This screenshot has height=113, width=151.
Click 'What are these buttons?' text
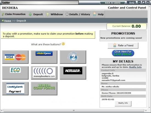[46, 44]
